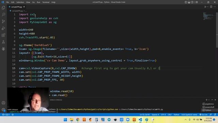This screenshot has height=123, width=218.
Task: Open the Selection menu
Action: tap(20, 2)
